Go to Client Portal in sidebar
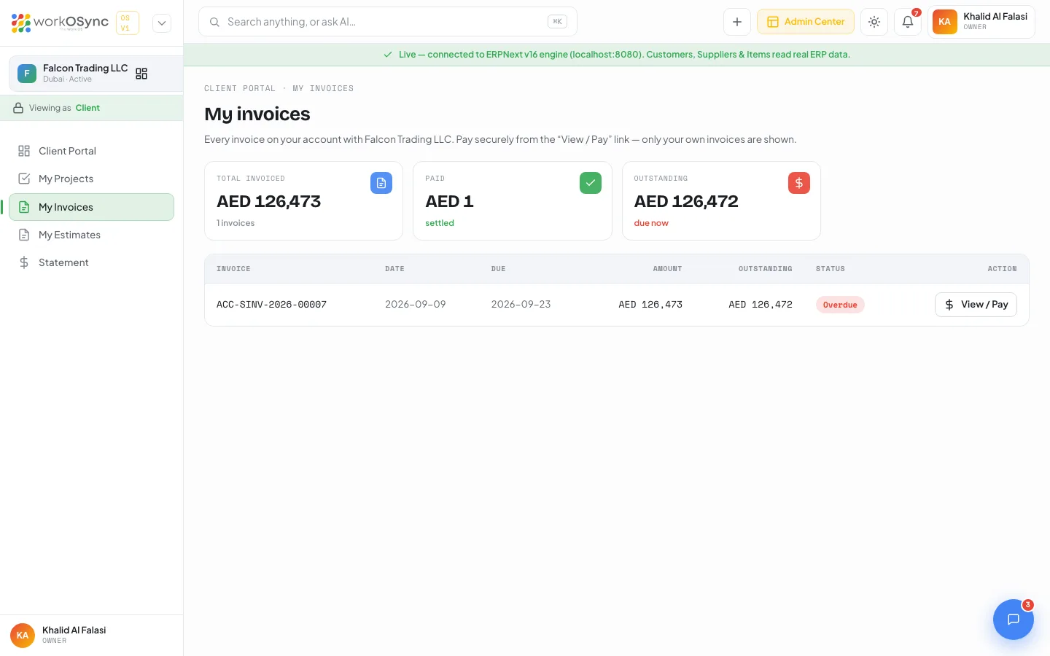 tap(91, 151)
